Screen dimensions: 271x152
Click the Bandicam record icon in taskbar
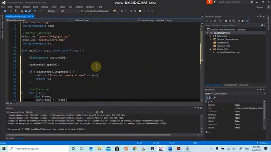179,149
